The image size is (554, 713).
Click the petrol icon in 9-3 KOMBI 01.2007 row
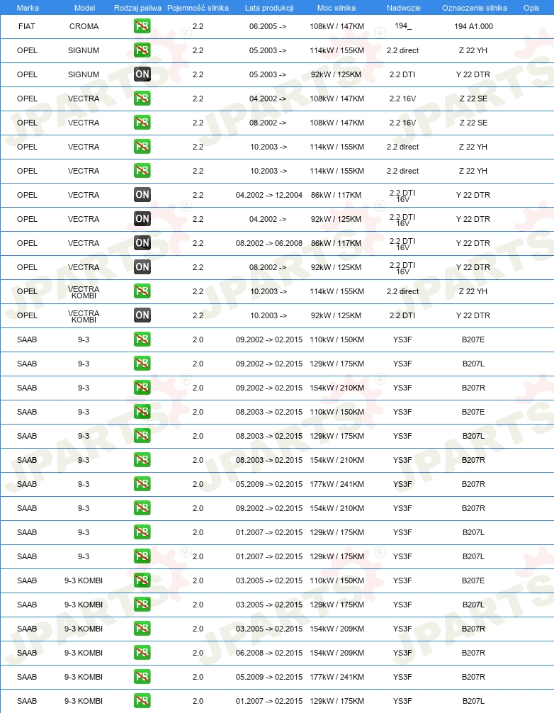click(142, 701)
